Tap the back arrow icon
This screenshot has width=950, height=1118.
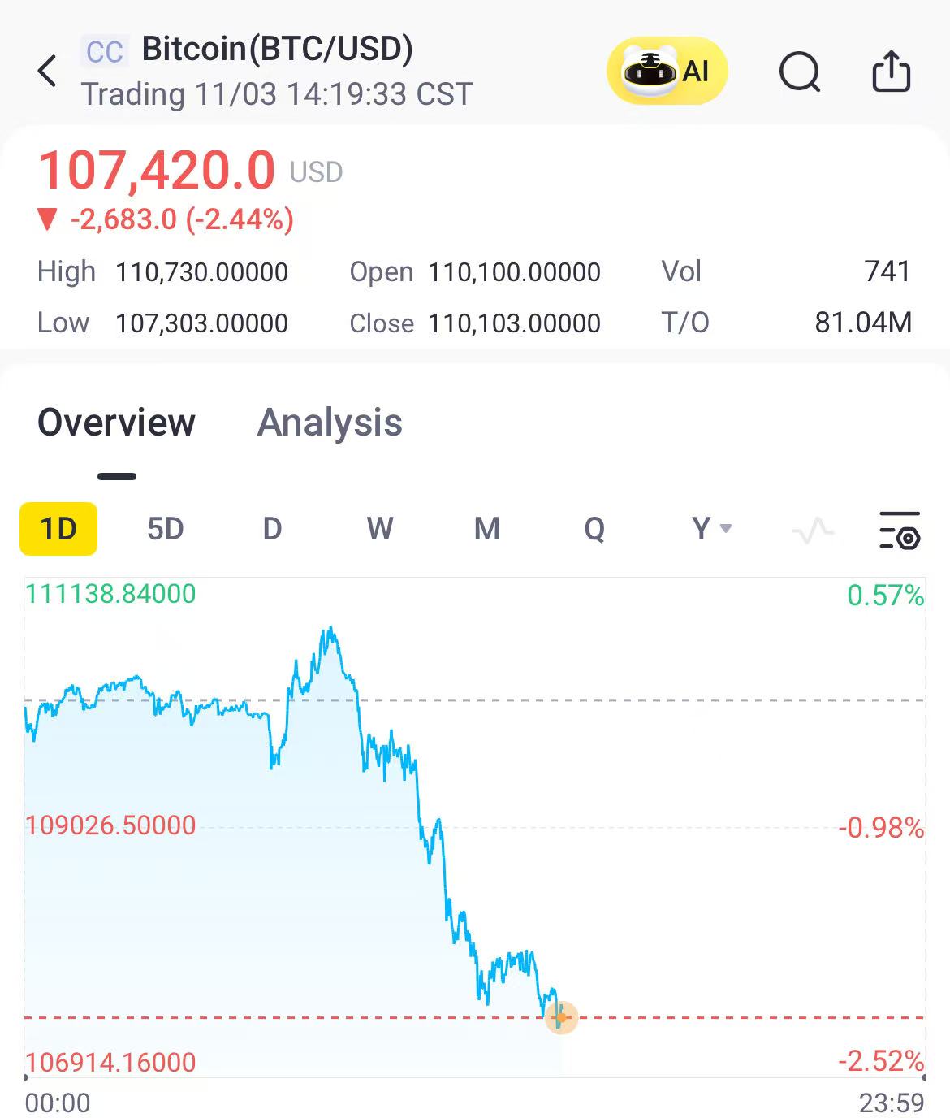[x=48, y=71]
